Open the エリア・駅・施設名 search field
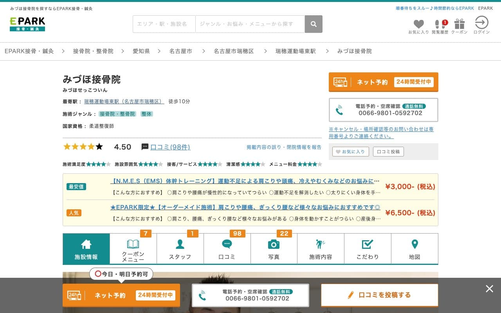The width and height of the screenshot is (501, 313). pyautogui.click(x=164, y=24)
